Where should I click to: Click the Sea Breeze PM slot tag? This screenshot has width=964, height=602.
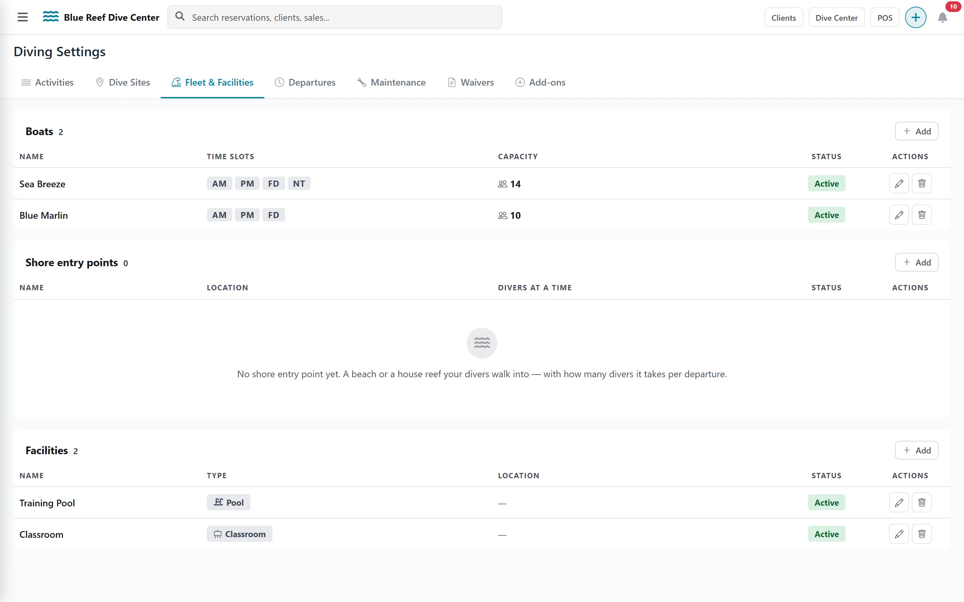pyautogui.click(x=247, y=184)
